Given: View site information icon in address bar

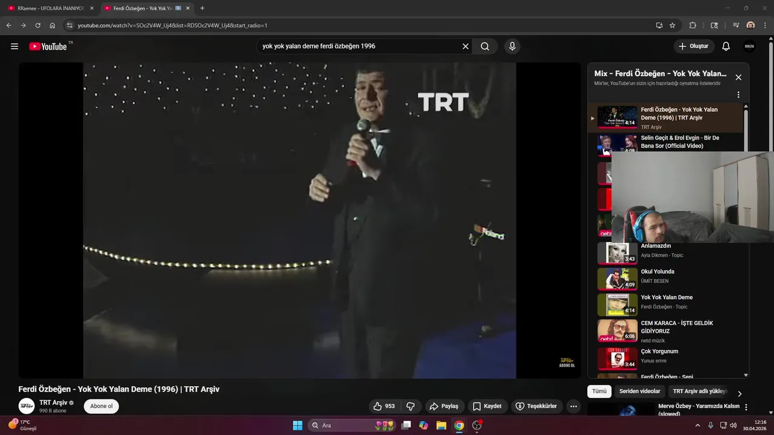Looking at the screenshot, I should point(70,25).
